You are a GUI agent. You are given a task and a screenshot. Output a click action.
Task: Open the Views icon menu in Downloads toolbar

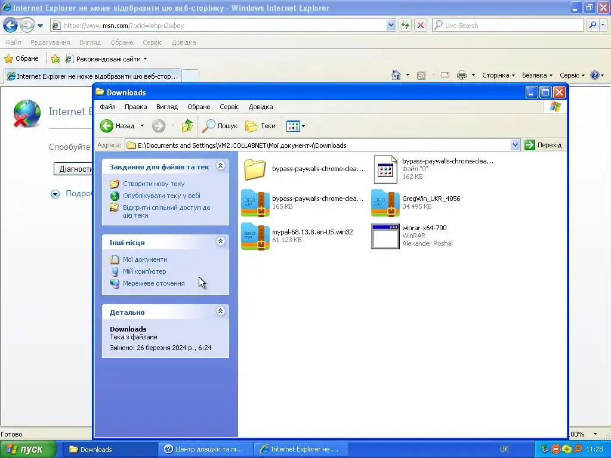tap(292, 126)
